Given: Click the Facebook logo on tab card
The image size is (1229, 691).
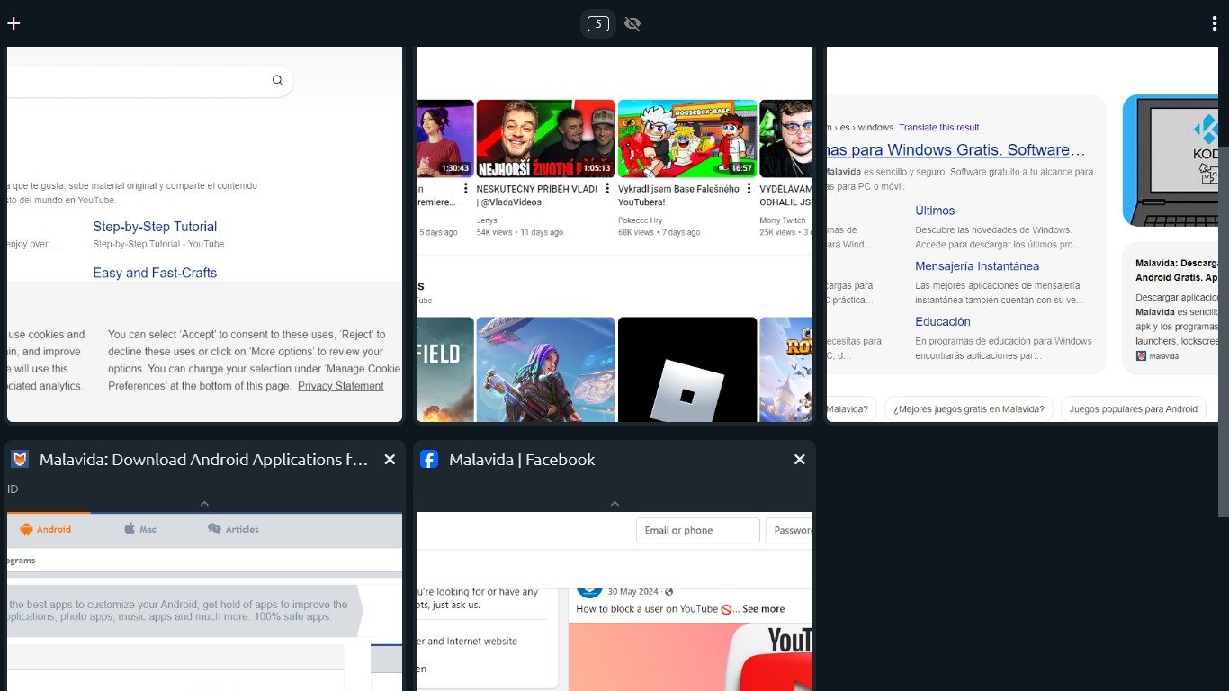Looking at the screenshot, I should coord(429,460).
